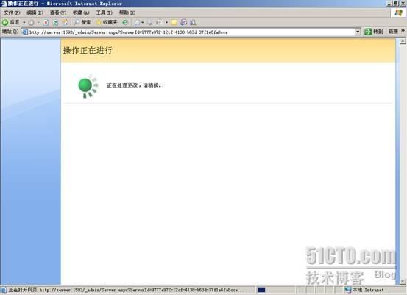This screenshot has height=295, width=407.
Task: Click the vertical scrollbar down arrow
Action: (x=403, y=281)
